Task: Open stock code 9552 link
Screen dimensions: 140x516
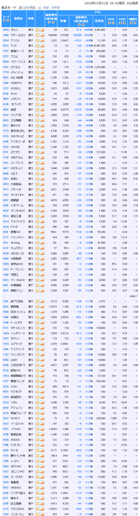Action: pyautogui.click(x=6, y=78)
